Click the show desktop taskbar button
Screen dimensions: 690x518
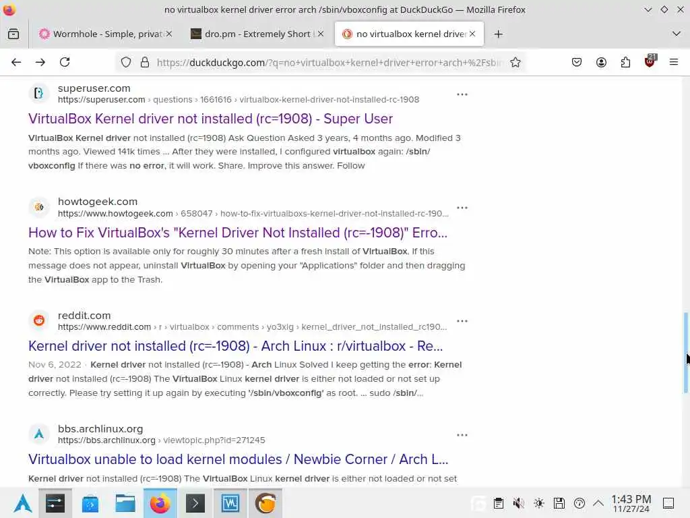pos(668,503)
